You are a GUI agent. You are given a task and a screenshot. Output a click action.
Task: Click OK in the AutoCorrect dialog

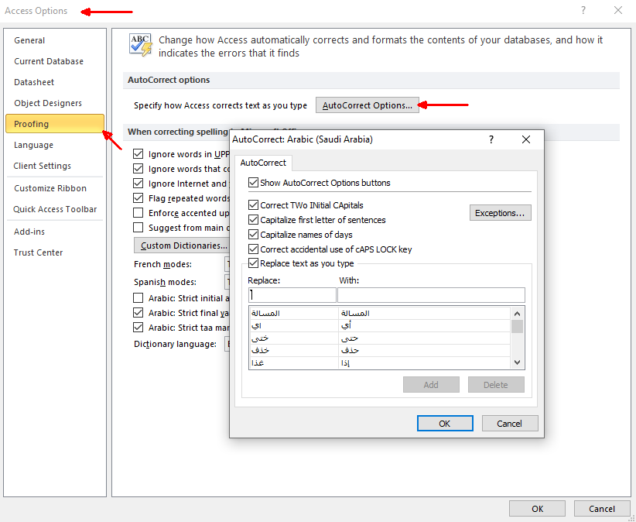point(445,424)
